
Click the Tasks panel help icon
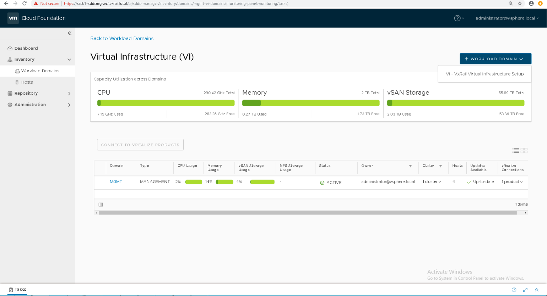point(514,290)
